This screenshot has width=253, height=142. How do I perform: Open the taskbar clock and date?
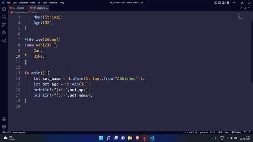(x=245, y=138)
